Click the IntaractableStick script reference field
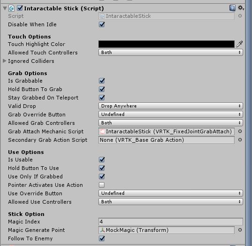Viewport: 252px width, 246px height. pos(166,16)
